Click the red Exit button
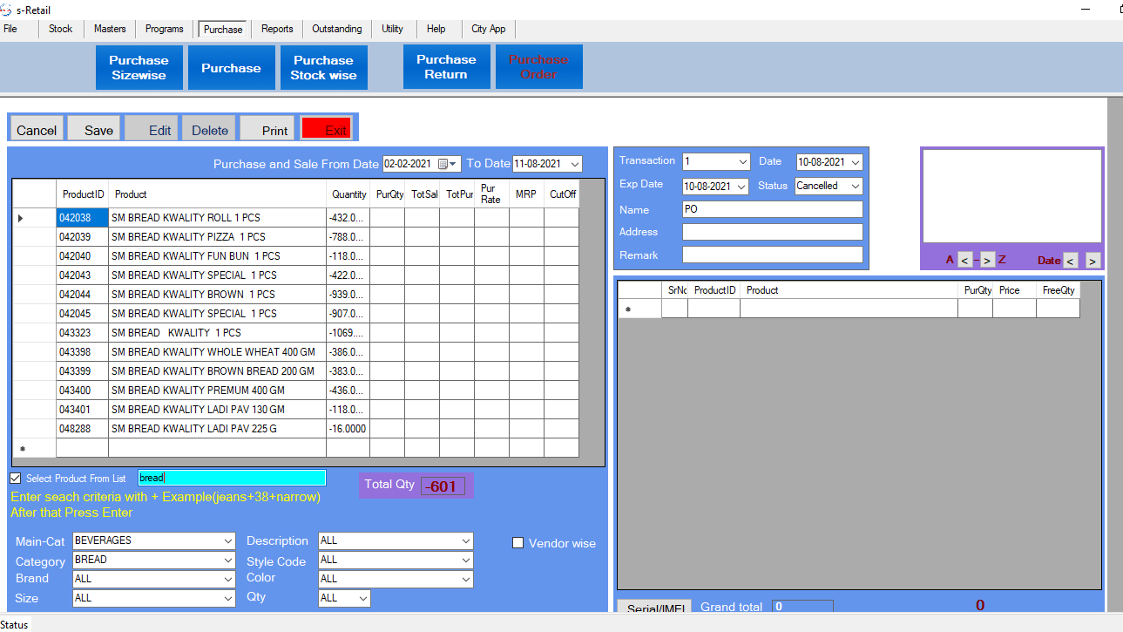1123x632 pixels. click(327, 129)
